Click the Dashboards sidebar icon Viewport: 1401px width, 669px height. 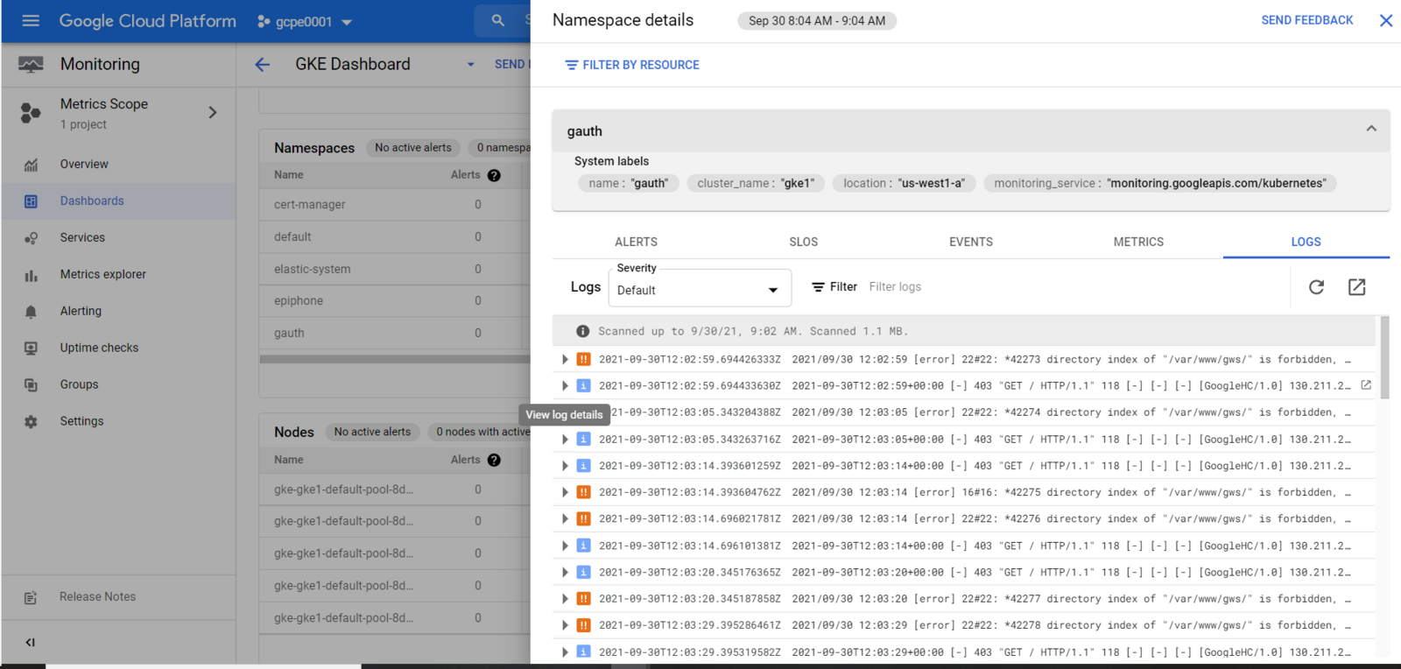[x=31, y=201]
